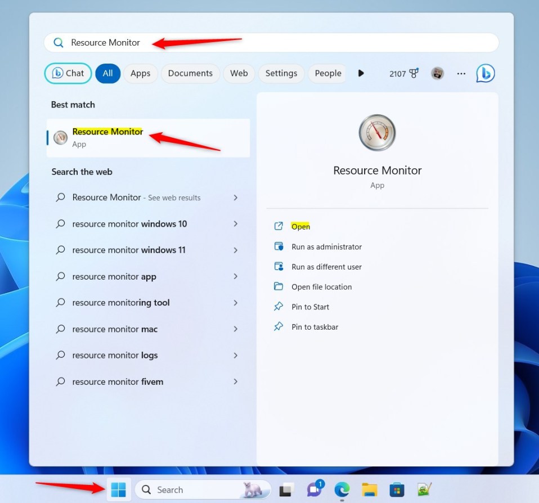The image size is (539, 503).
Task: Expand chevron beside 'resource monitor fivem'
Action: coord(236,381)
